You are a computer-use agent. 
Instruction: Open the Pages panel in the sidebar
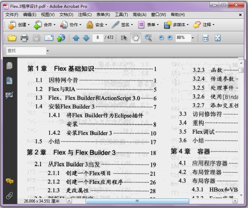pyautogui.click(x=10, y=65)
